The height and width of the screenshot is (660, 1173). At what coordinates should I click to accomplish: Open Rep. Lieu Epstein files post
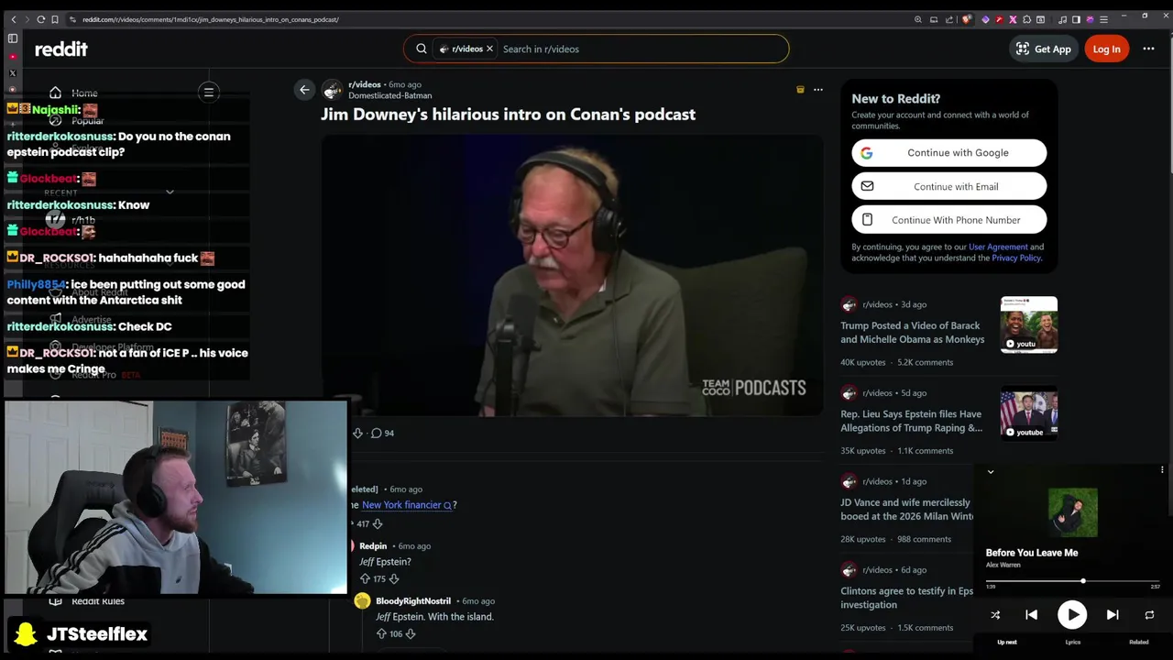911,421
